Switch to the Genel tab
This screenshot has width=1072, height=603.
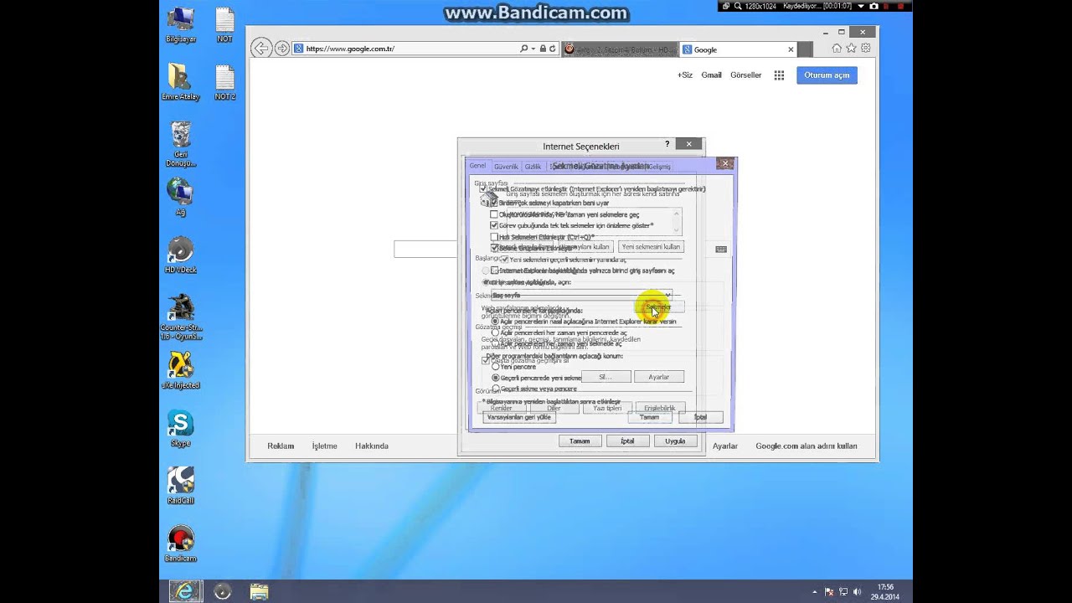click(x=477, y=166)
